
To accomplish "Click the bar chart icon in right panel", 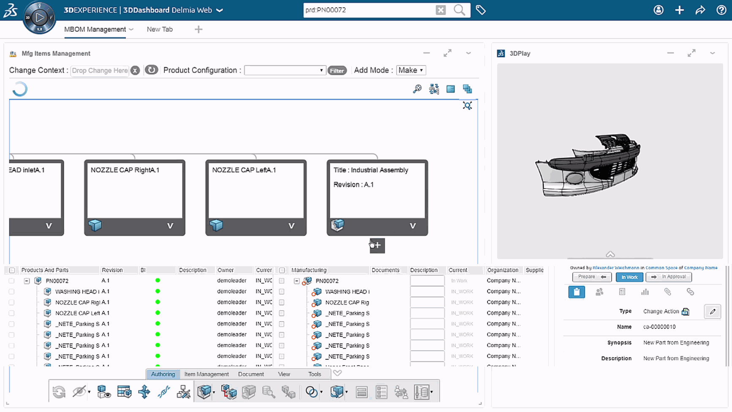I will [645, 292].
